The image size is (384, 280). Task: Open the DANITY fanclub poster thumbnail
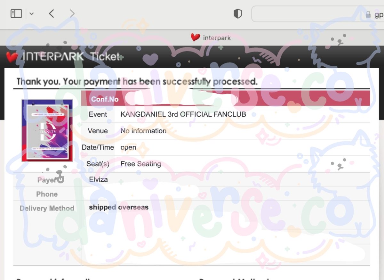pyautogui.click(x=47, y=130)
